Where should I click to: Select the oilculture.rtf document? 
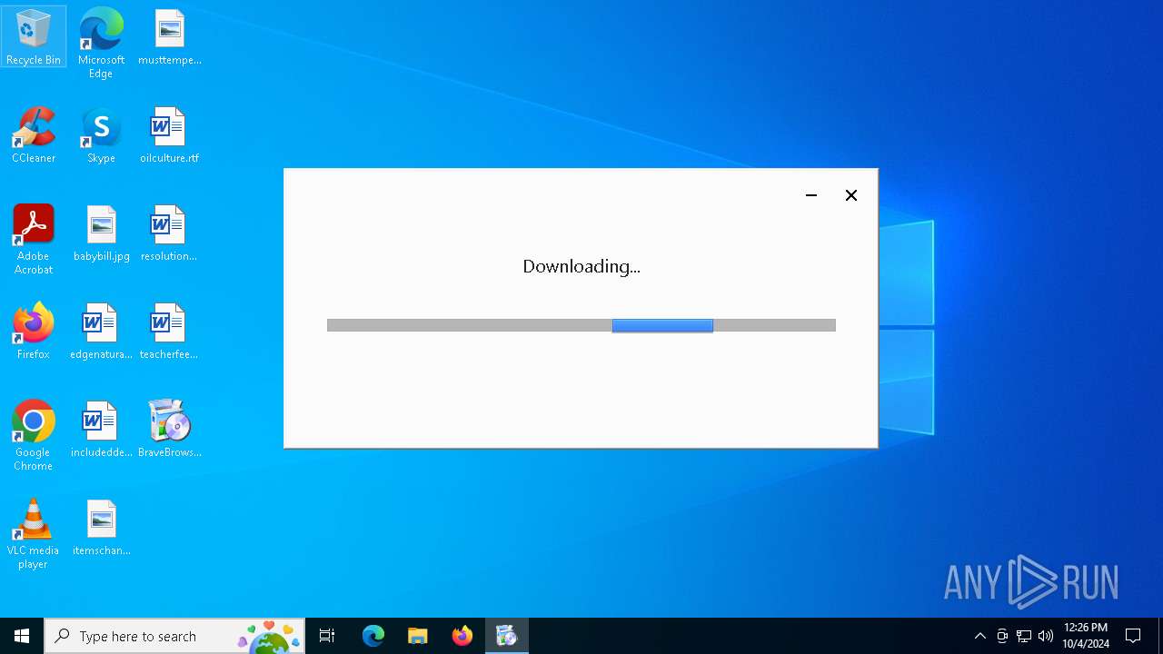[x=169, y=134]
